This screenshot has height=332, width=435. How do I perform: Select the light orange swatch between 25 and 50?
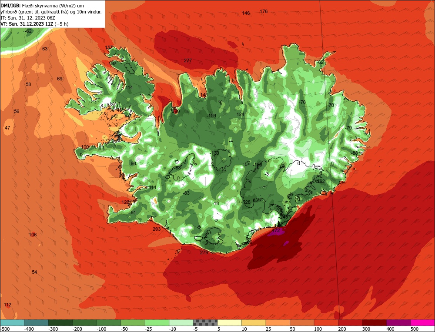point(278,322)
